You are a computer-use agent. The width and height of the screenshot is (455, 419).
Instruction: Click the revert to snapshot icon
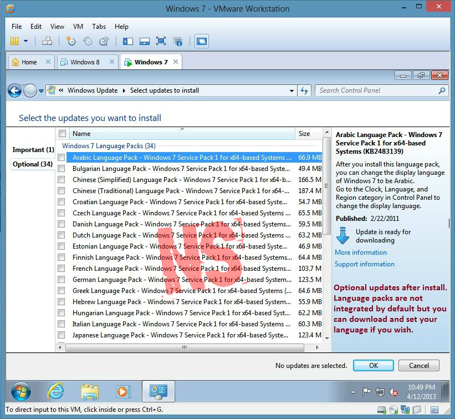pos(88,41)
